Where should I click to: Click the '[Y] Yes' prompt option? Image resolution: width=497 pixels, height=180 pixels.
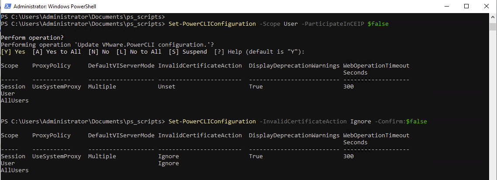(x=13, y=52)
